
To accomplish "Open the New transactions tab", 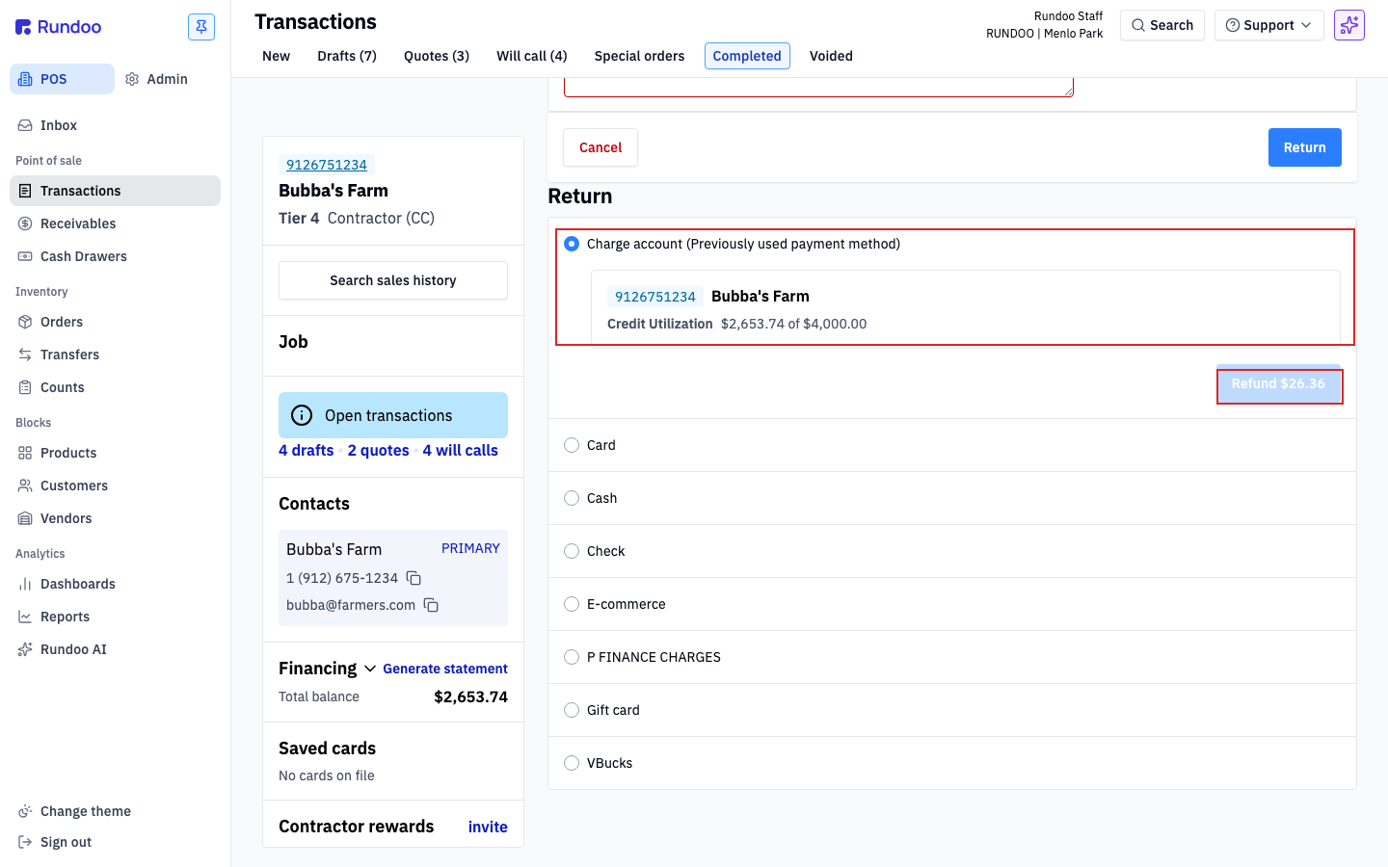I will coord(276,56).
